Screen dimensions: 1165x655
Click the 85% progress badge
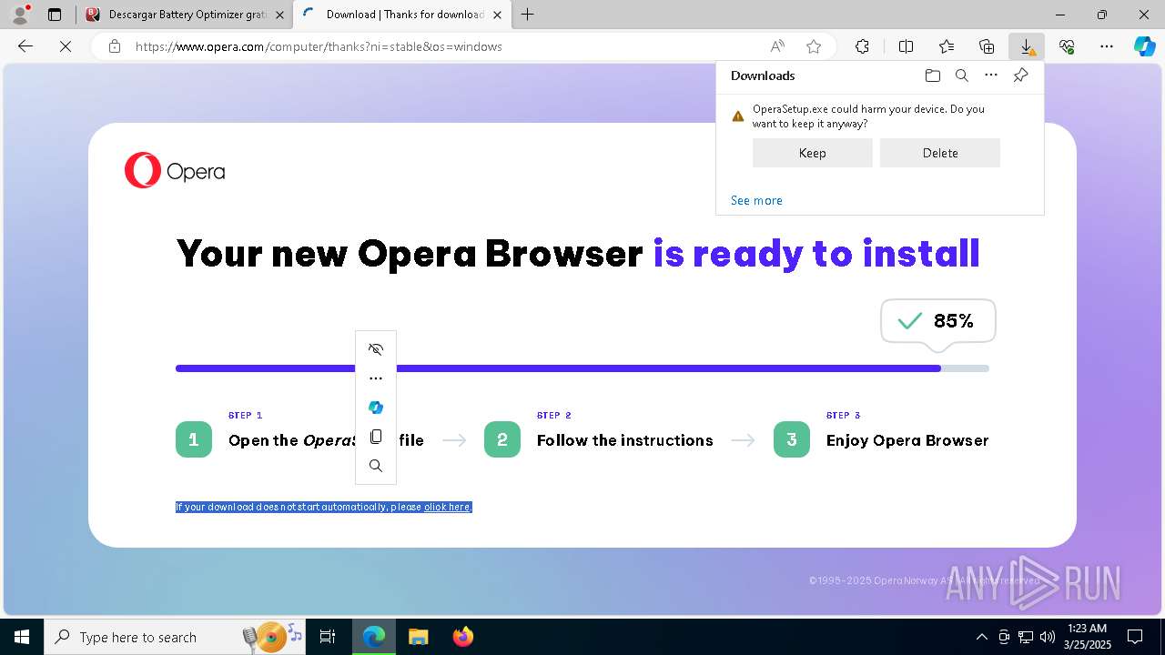click(938, 321)
